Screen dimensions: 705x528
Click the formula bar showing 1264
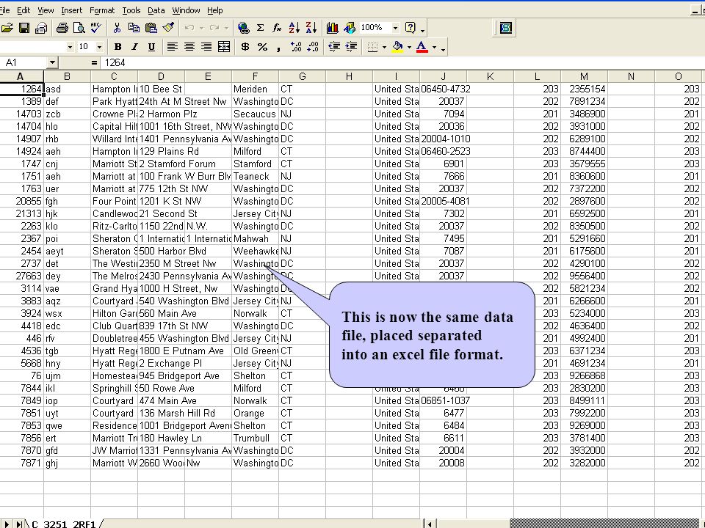point(402,62)
